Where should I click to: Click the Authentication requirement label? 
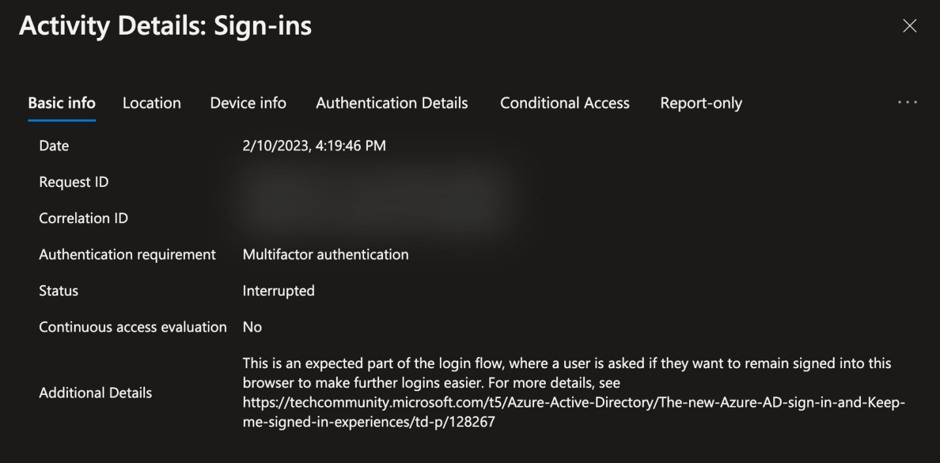[127, 254]
